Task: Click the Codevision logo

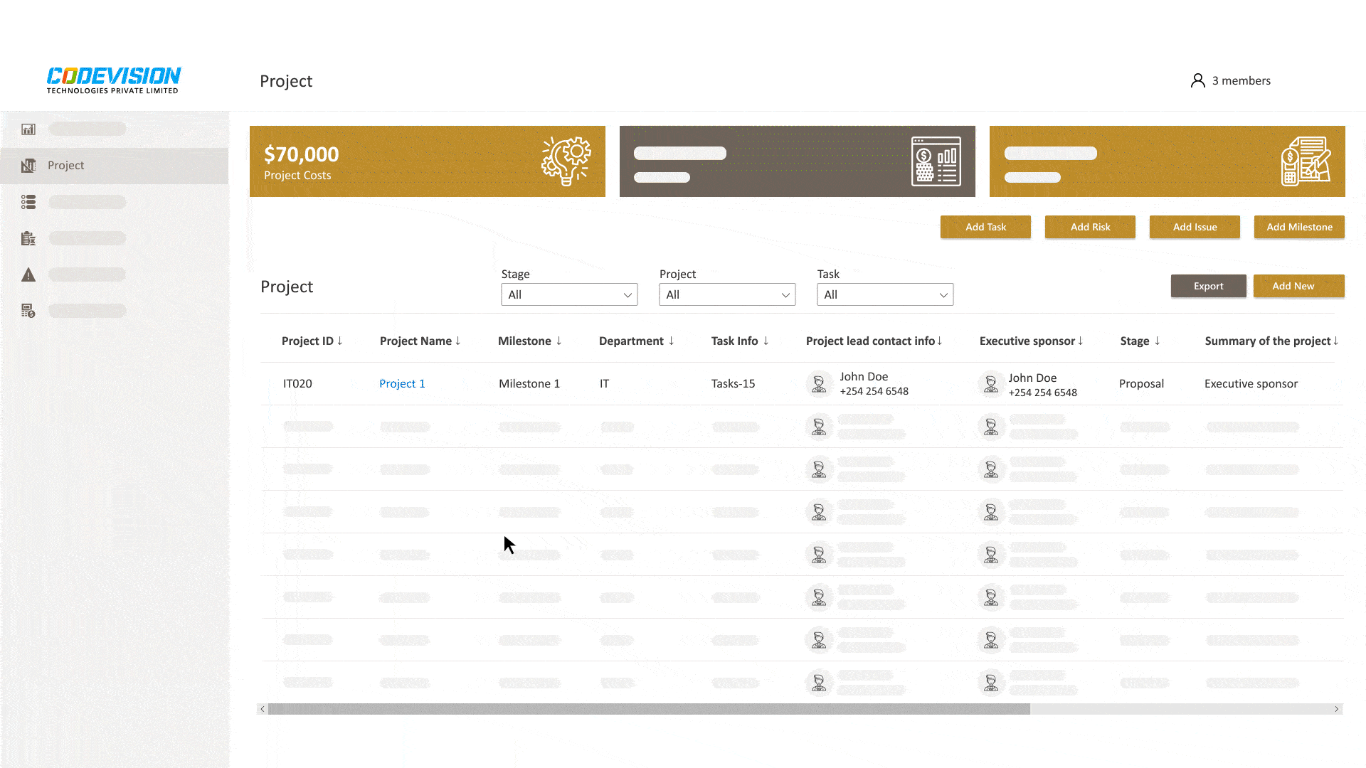Action: [114, 80]
